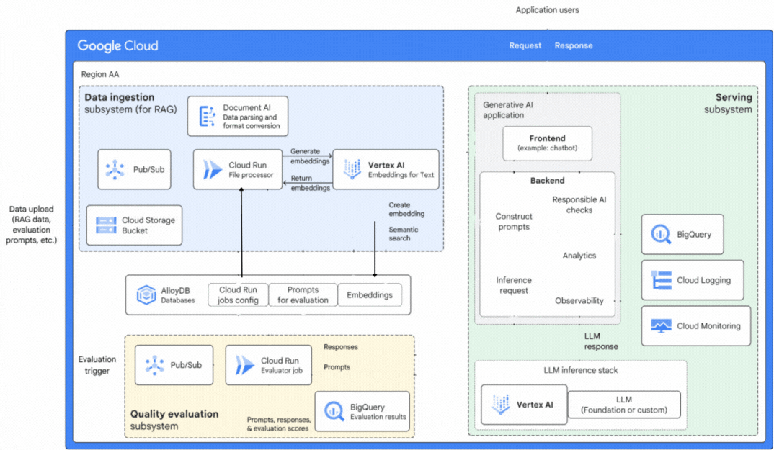Click the Observability text
This screenshot has height=450, width=774.
(x=579, y=300)
